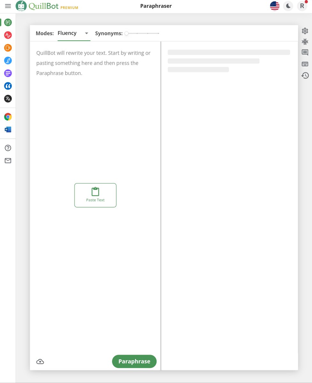Open the feedback comment icon
This screenshot has height=383, width=312.
tap(305, 53)
